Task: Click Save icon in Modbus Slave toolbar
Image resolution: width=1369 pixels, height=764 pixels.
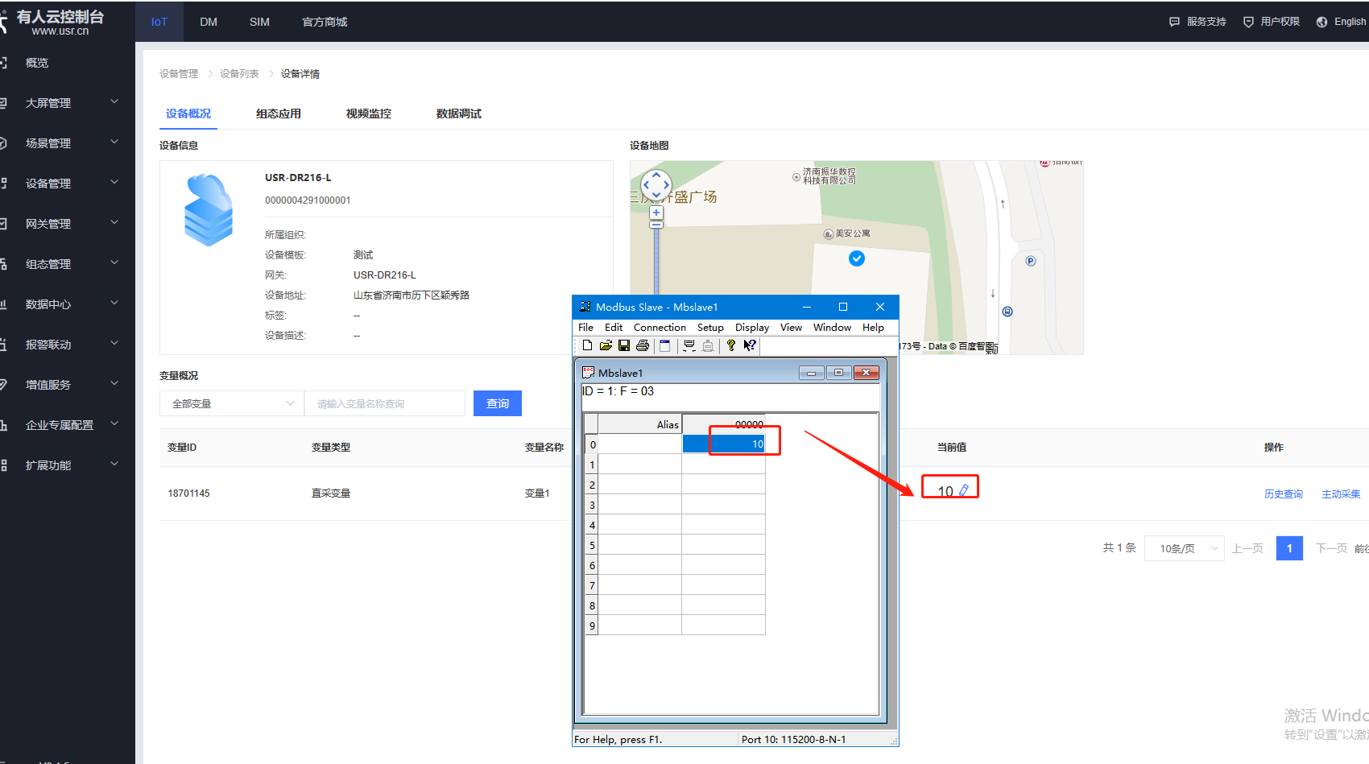Action: (624, 345)
